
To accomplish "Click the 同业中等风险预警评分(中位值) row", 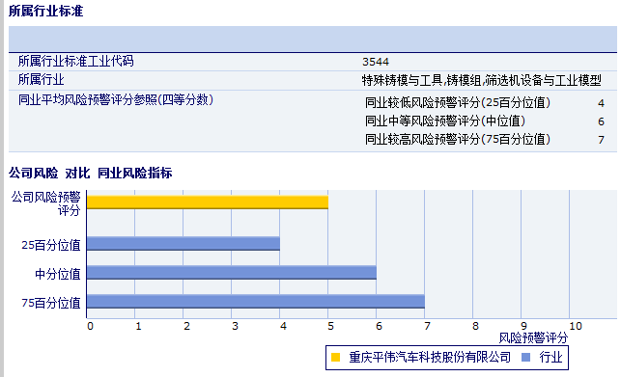I will click(x=485, y=121).
